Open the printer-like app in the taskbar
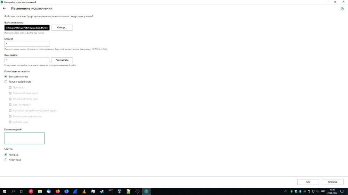Viewport: 348px width, 195px height. pos(93,192)
